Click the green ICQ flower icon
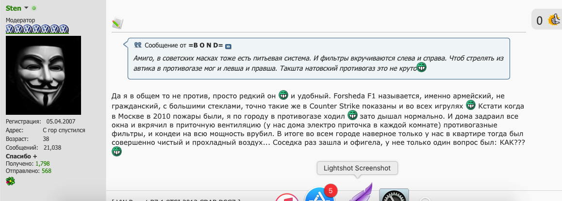This screenshot has height=201, width=562. (x=10, y=181)
